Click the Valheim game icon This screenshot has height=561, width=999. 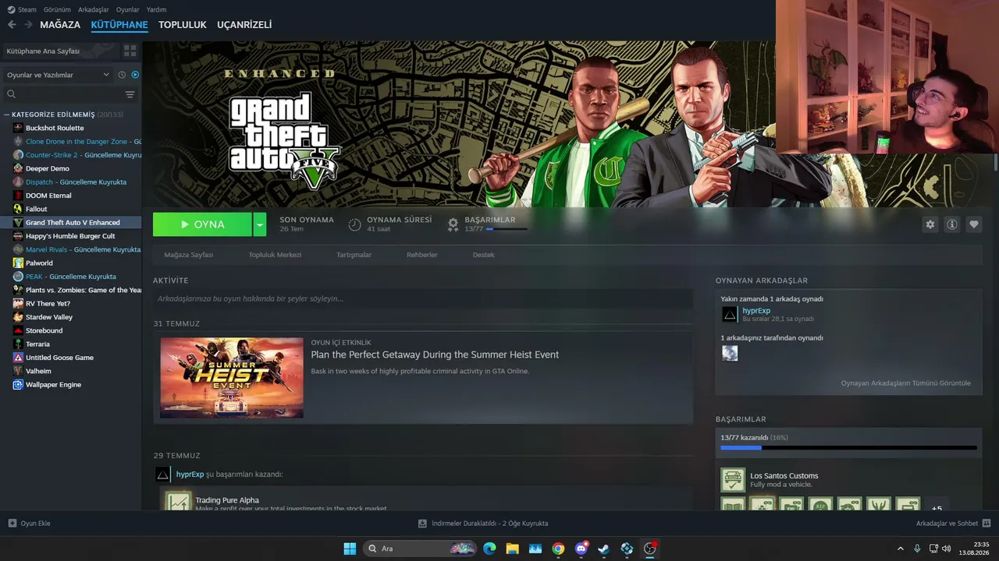pos(18,371)
